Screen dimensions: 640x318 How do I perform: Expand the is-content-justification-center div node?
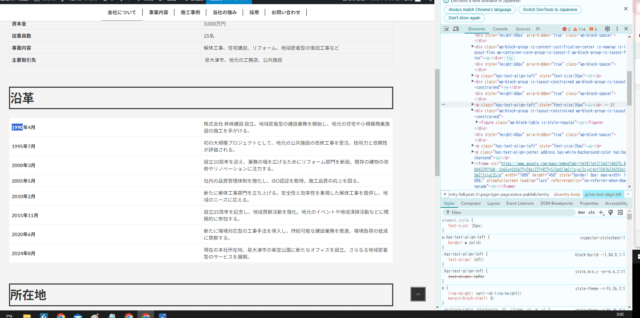tap(472, 46)
